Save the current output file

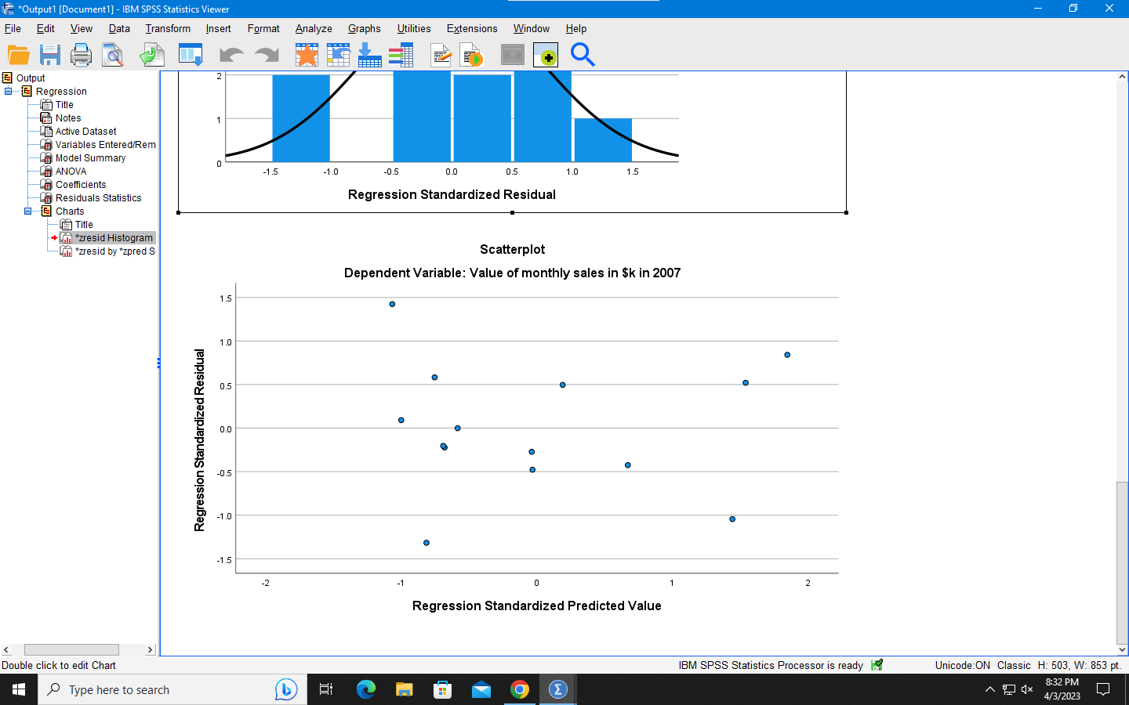49,55
